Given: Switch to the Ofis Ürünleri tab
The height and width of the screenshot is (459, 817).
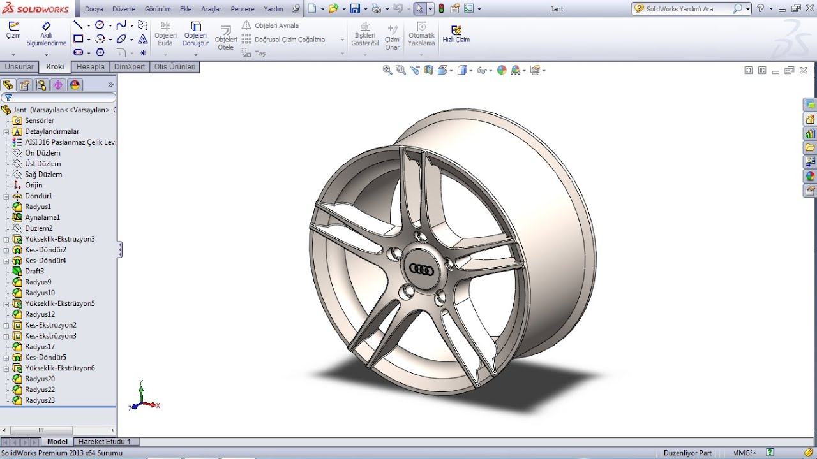Looking at the screenshot, I should pyautogui.click(x=175, y=66).
